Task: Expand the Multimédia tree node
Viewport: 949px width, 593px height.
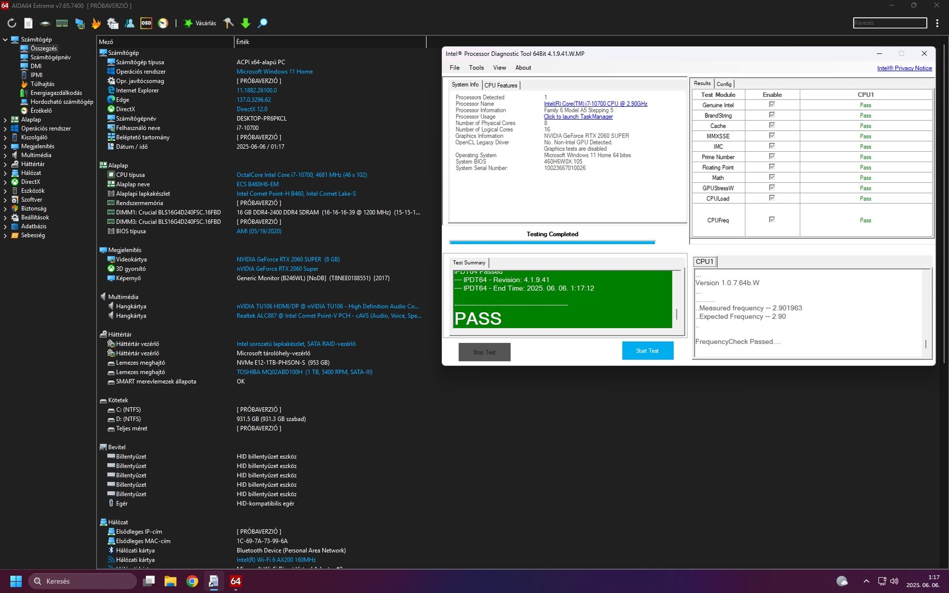Action: point(5,155)
